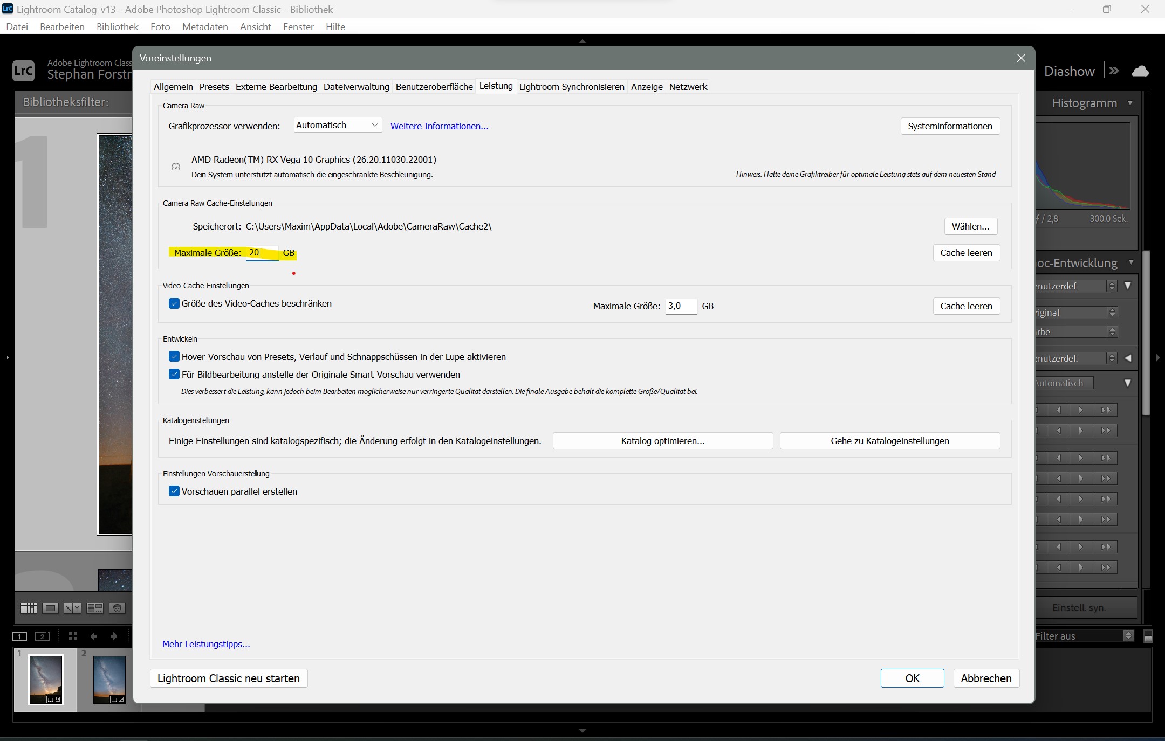This screenshot has width=1165, height=741.
Task: Collapse Ad-hoc-Entwicklung panel triangle
Action: pyautogui.click(x=1131, y=262)
